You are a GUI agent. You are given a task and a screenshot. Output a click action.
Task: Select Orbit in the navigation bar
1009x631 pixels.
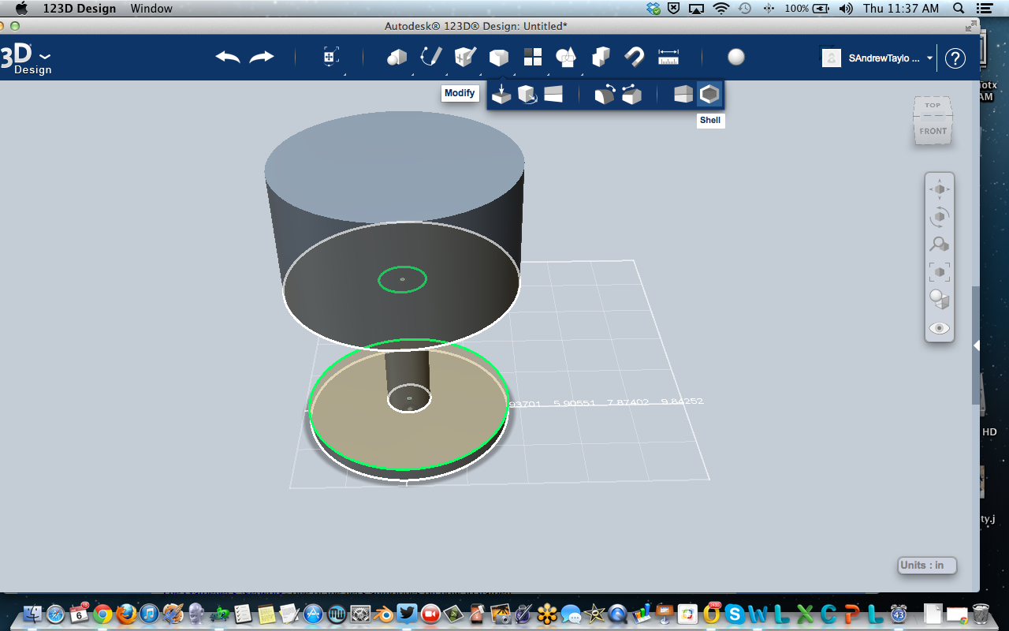pos(940,217)
